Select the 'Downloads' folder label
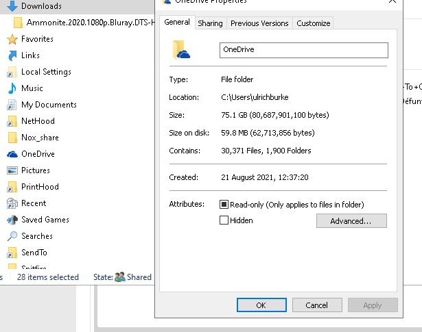This screenshot has height=332, width=422. tap(41, 6)
